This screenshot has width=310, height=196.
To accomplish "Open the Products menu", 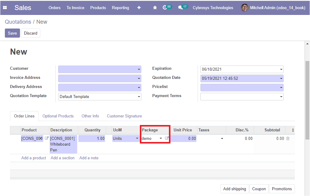I will [x=98, y=8].
